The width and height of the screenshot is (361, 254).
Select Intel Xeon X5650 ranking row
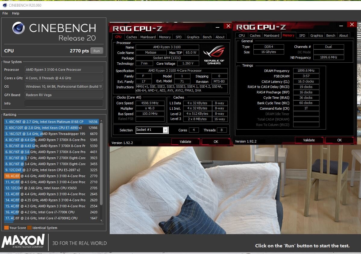[51, 188]
